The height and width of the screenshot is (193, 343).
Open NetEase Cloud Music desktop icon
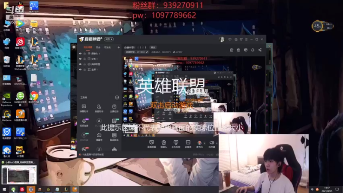coord(20,43)
